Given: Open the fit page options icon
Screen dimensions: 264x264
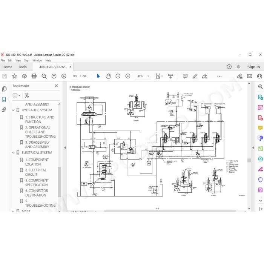Looking at the screenshot, I should [158, 76].
